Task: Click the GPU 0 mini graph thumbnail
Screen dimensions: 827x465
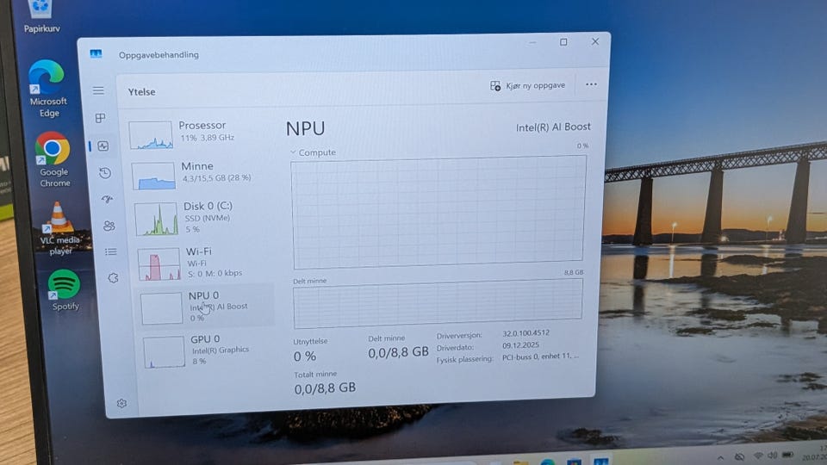Action: click(x=164, y=351)
